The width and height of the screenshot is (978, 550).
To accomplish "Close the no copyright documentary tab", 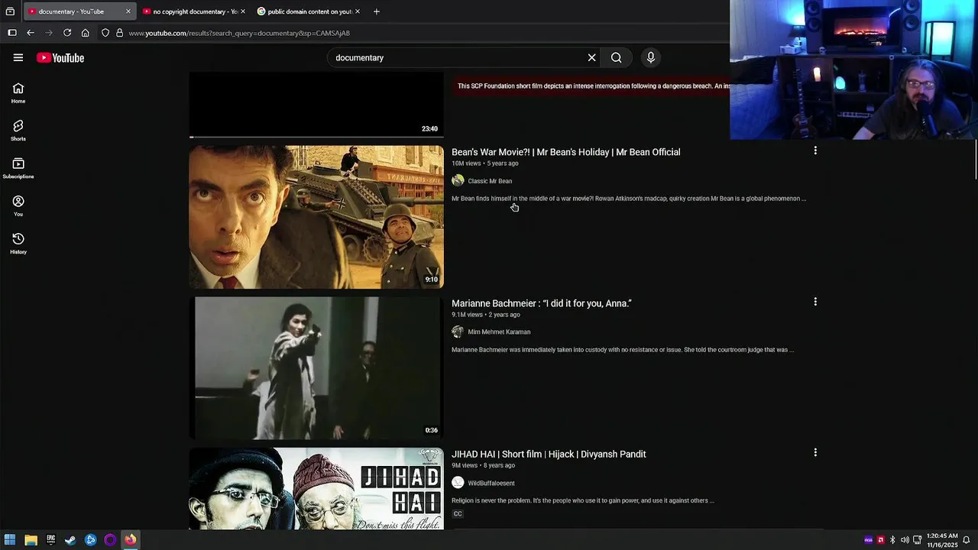I will 243,11.
